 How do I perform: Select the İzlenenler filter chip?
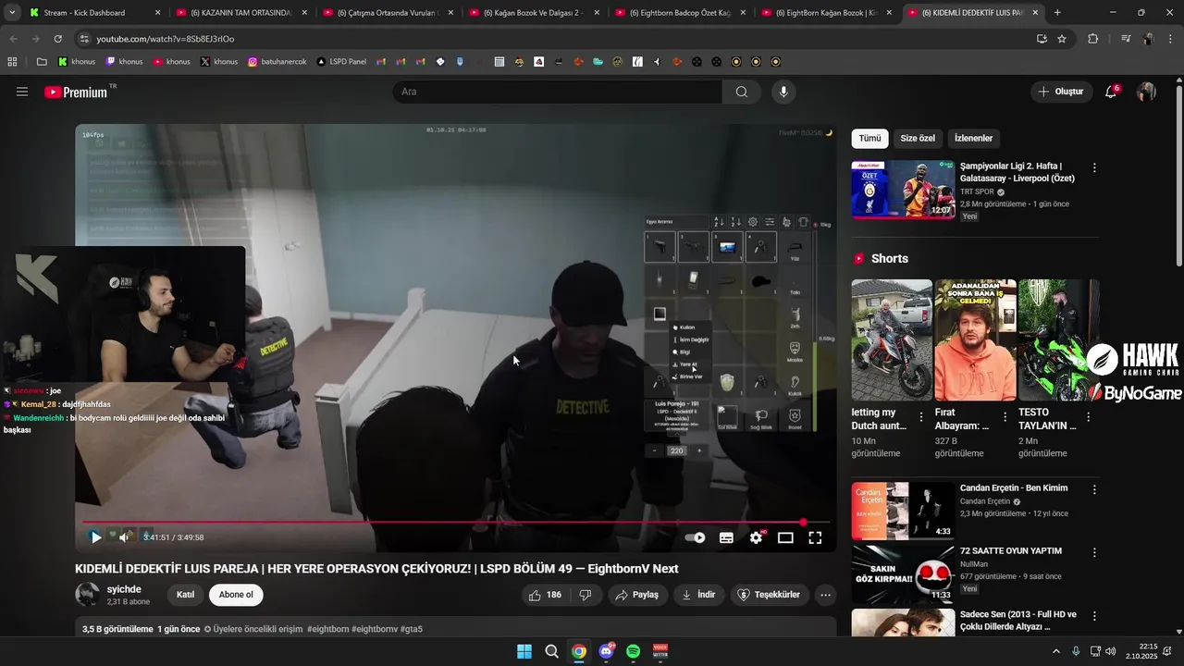pyautogui.click(x=973, y=139)
